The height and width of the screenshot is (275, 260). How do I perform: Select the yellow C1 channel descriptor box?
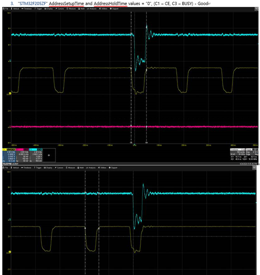tap(9, 155)
